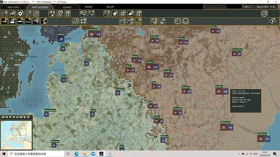Viewport: 280px width, 157px height.
Task: Click the Moscow 60 victory point marker
Action: [149, 67]
